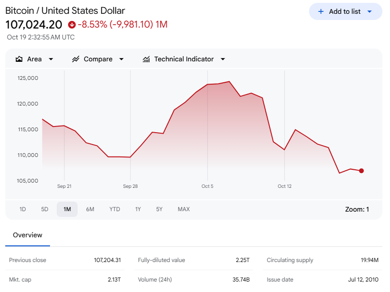Click the Add to list button label
Viewport: 390px width, 292px height.
pyautogui.click(x=345, y=11)
